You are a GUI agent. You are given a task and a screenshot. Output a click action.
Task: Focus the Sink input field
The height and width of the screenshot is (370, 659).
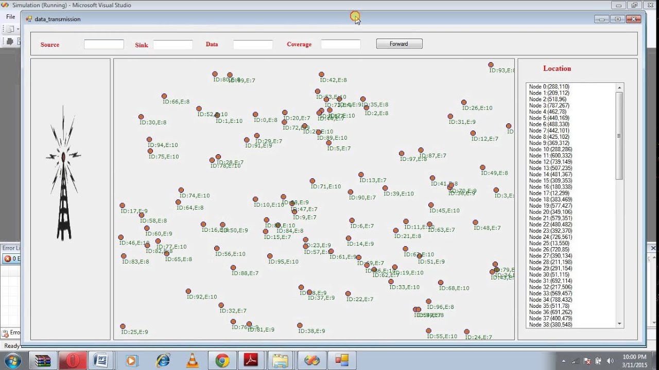pyautogui.click(x=173, y=45)
